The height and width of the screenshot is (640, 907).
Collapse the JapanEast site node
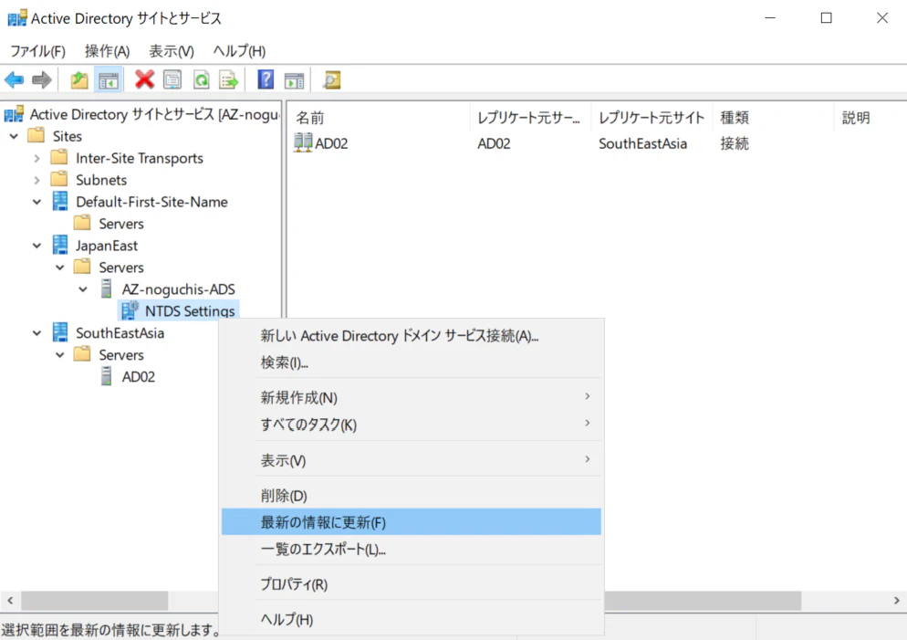pyautogui.click(x=37, y=246)
